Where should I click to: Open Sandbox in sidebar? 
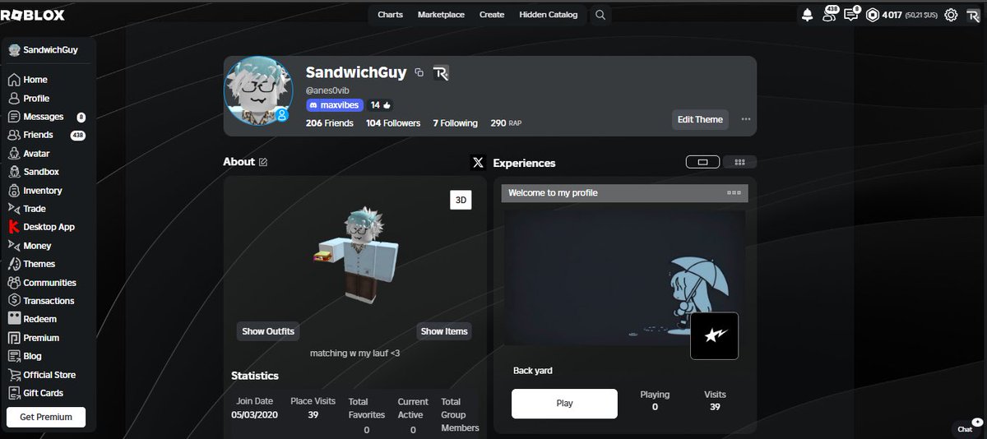tap(33, 172)
